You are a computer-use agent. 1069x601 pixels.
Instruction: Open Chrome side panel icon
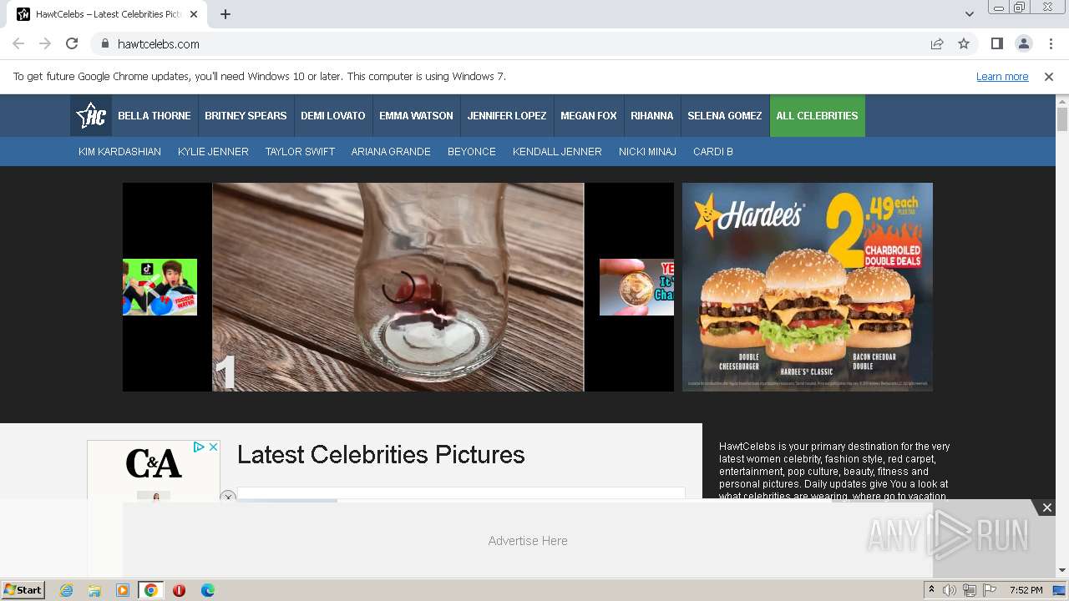[x=996, y=44]
